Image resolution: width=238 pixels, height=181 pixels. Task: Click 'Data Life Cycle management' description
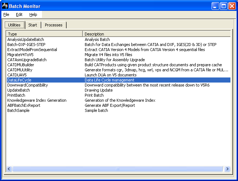[110, 80]
